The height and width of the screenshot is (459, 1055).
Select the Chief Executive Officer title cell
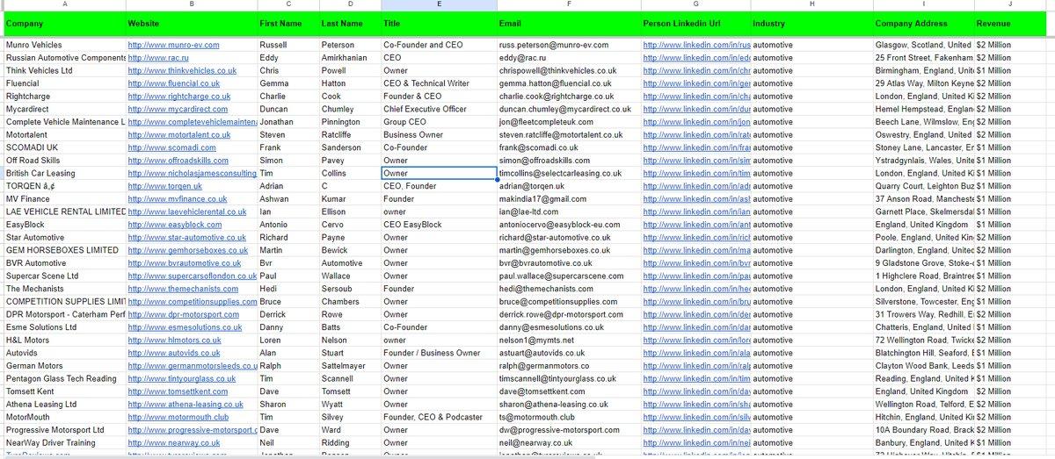pos(439,109)
